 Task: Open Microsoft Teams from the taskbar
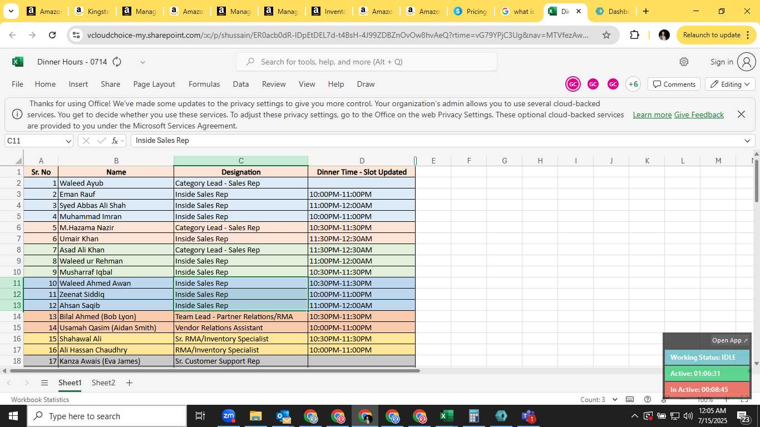tap(528, 416)
